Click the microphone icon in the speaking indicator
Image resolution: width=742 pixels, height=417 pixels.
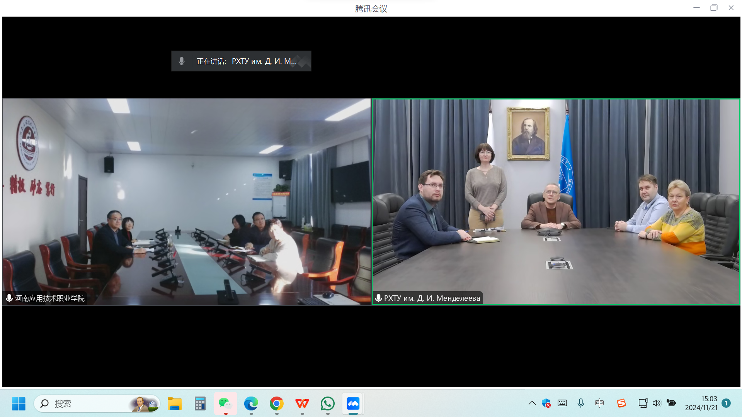click(x=181, y=61)
